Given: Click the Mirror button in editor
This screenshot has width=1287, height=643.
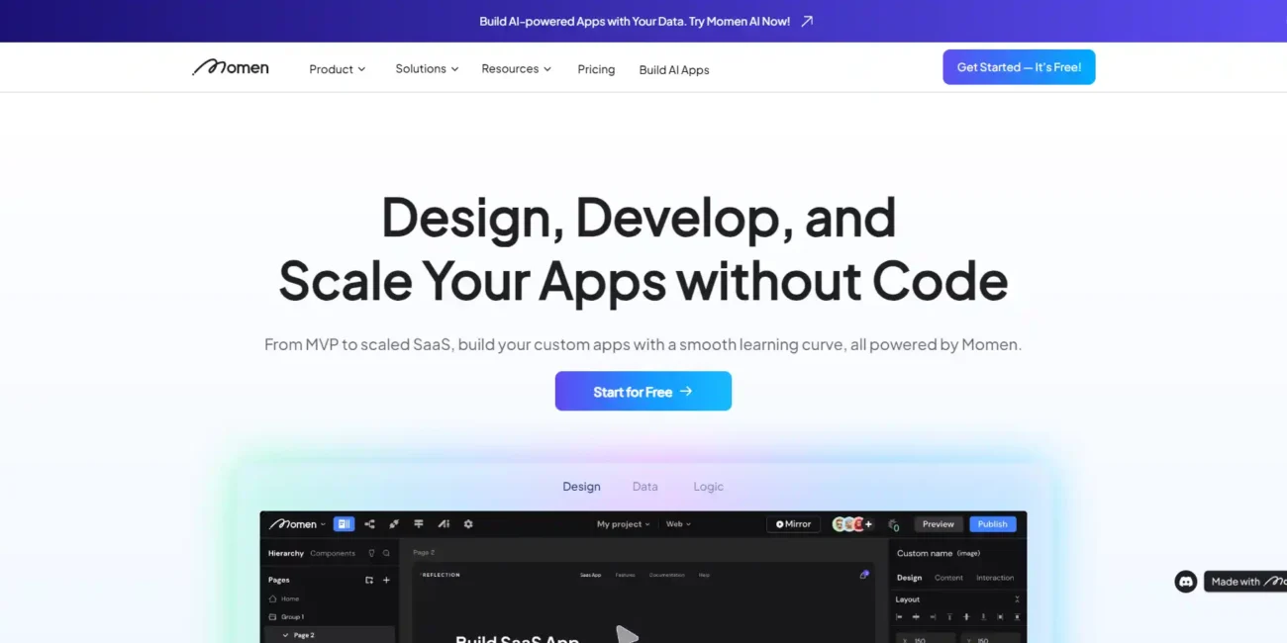Looking at the screenshot, I should [x=793, y=524].
